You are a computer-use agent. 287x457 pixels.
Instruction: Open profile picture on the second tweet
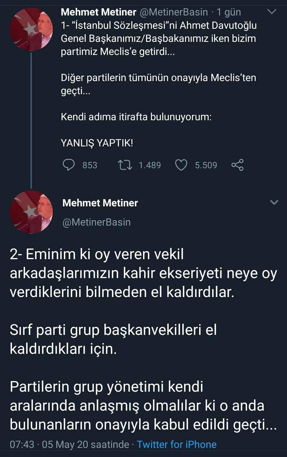tap(31, 212)
